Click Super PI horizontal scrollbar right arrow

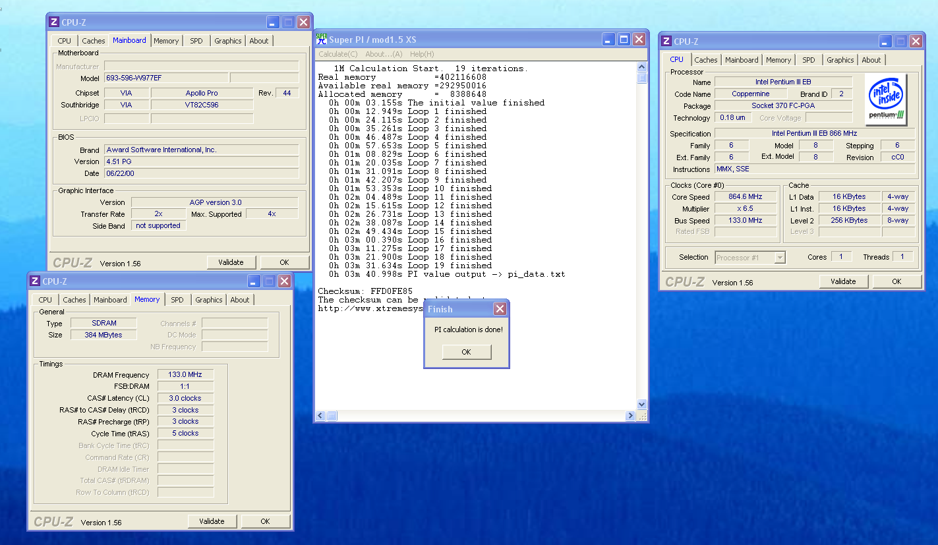coord(630,416)
